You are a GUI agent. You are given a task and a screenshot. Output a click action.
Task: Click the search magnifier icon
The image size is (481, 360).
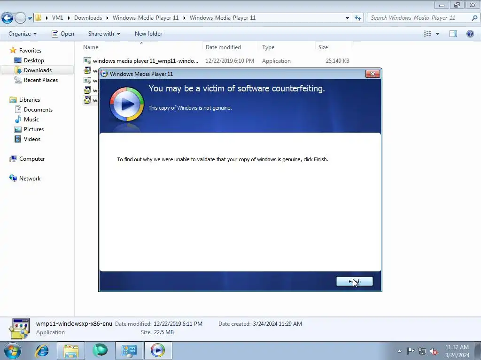click(474, 18)
